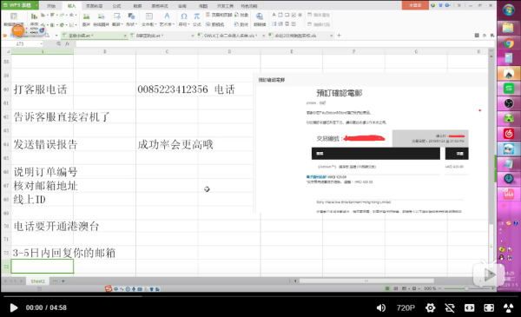Insert a picture with the 图片 icon
The image size is (521, 317).
click(x=86, y=20)
